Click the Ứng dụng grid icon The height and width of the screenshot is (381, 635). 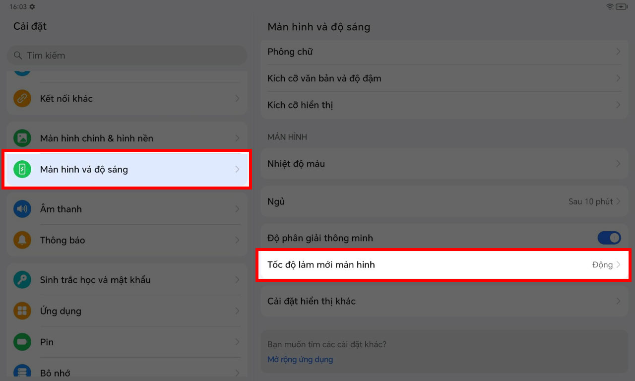22,311
